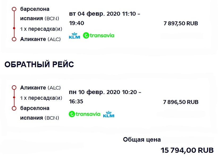
Task: Click the Transavia logo on the return flight
Action: click(x=85, y=114)
